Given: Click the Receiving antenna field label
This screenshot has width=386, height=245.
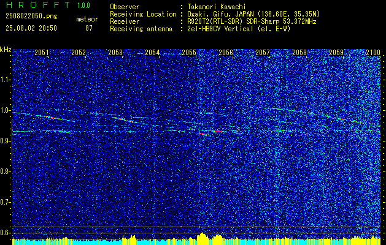Looking at the screenshot, I should [x=141, y=29].
